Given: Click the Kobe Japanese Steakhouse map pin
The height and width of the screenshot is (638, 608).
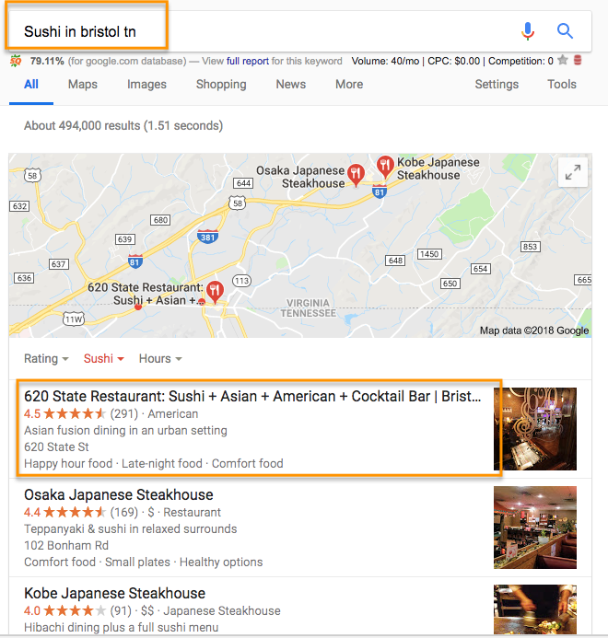Looking at the screenshot, I should [385, 167].
